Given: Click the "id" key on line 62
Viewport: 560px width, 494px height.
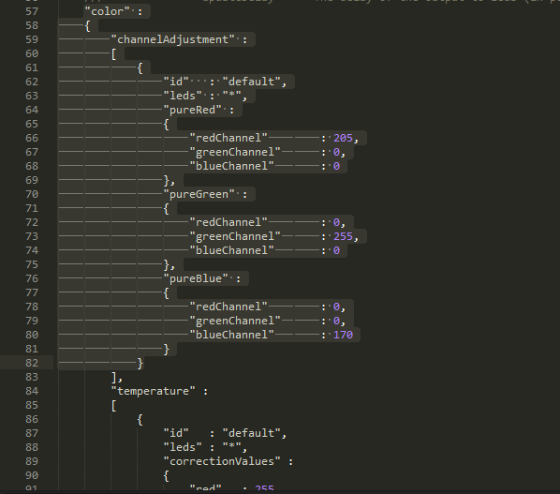Looking at the screenshot, I should 176,82.
